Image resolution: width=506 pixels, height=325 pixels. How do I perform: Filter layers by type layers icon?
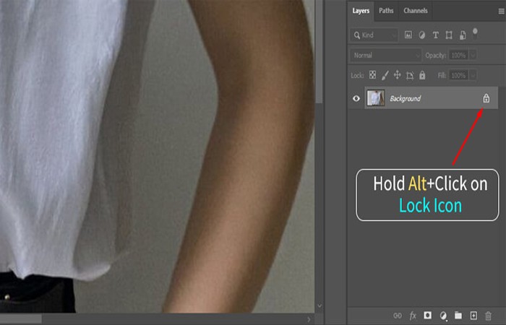click(435, 35)
